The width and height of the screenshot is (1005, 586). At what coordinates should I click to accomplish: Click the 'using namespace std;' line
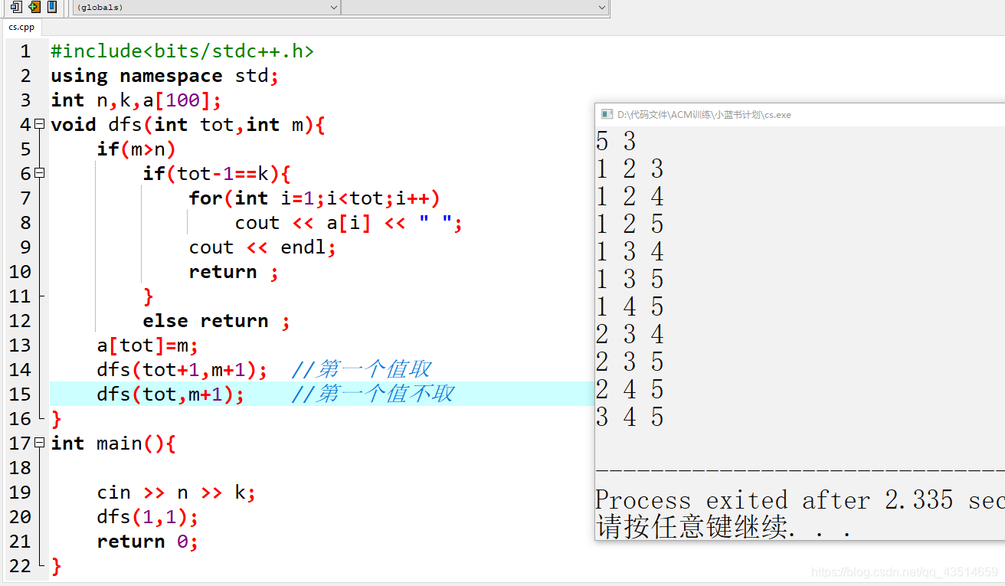click(x=165, y=76)
